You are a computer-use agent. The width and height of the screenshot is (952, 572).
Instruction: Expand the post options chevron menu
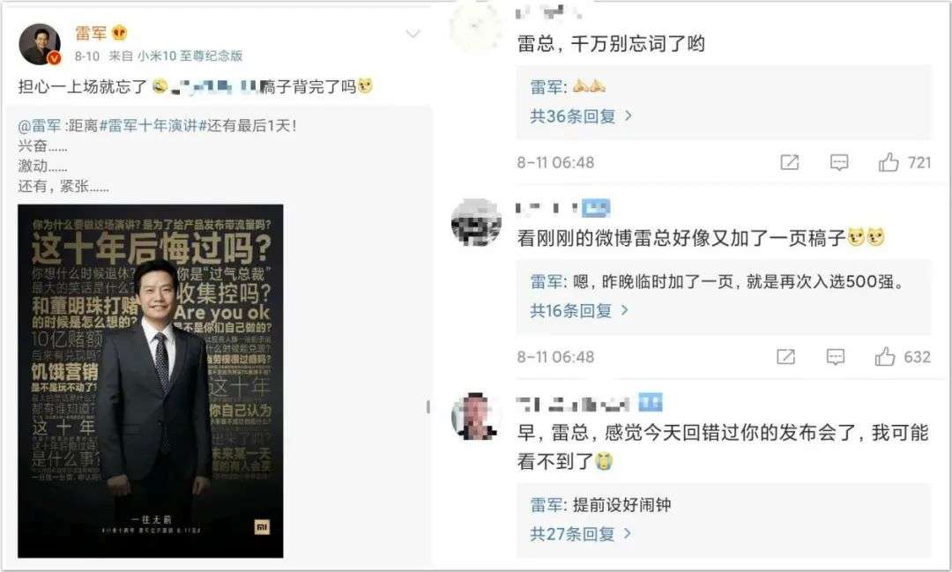413,33
